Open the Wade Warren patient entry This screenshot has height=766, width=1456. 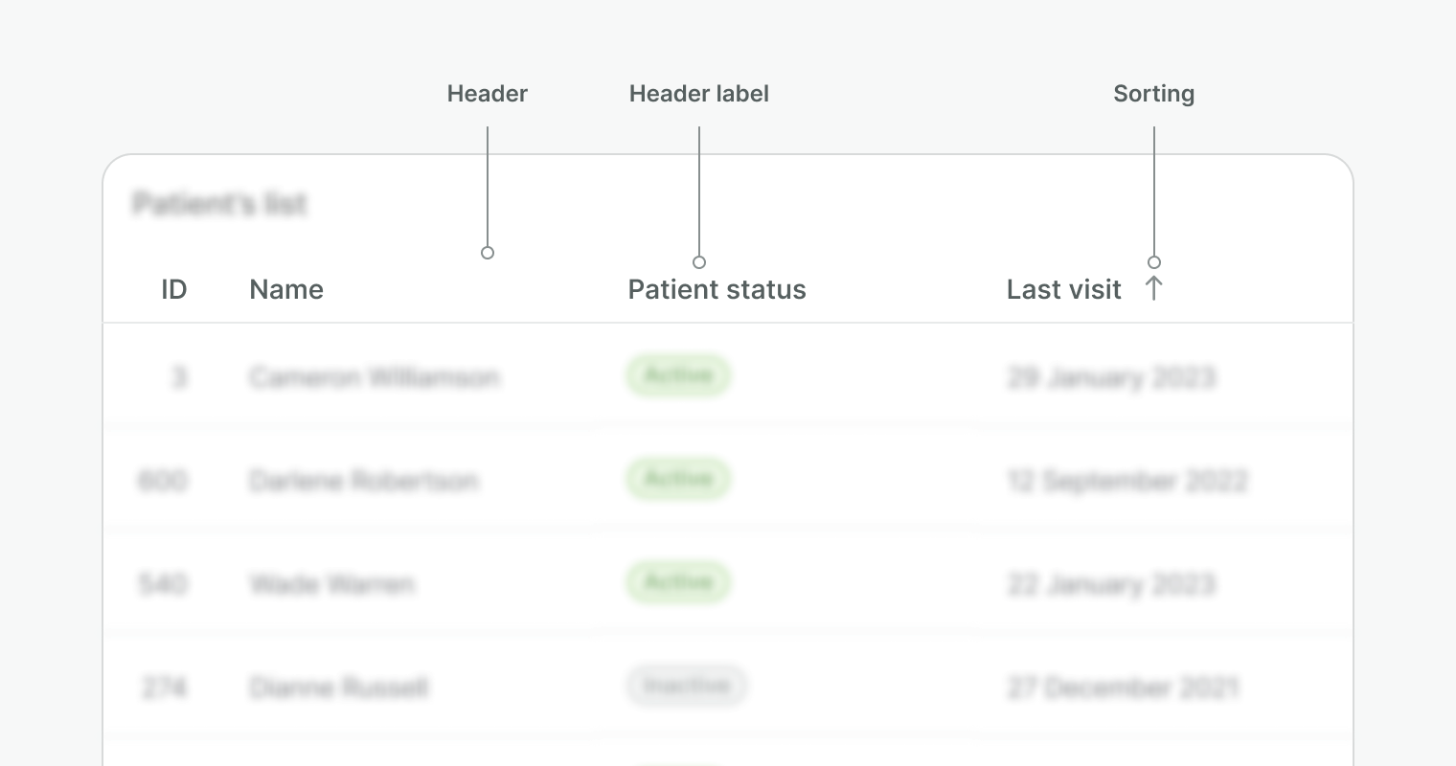click(331, 584)
